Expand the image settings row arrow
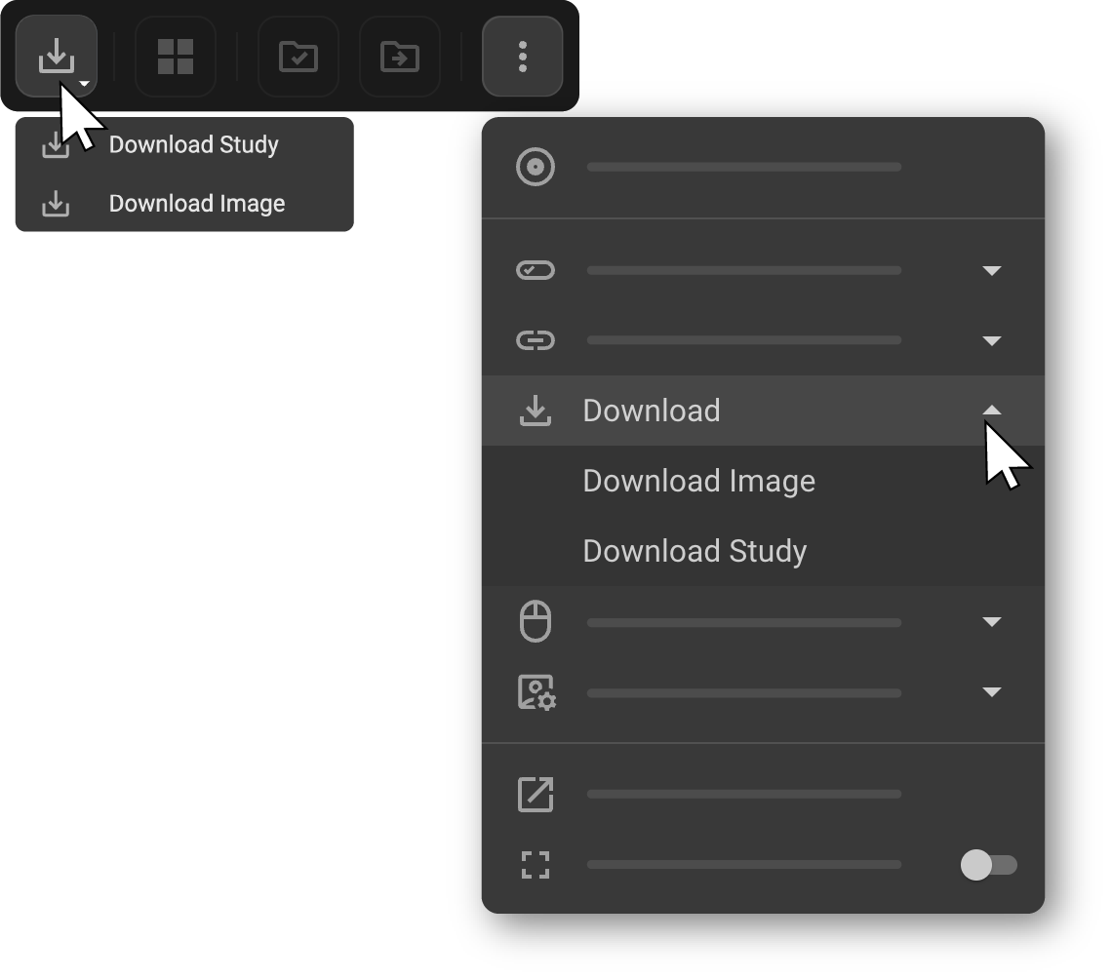The image size is (1112, 980). [x=991, y=692]
